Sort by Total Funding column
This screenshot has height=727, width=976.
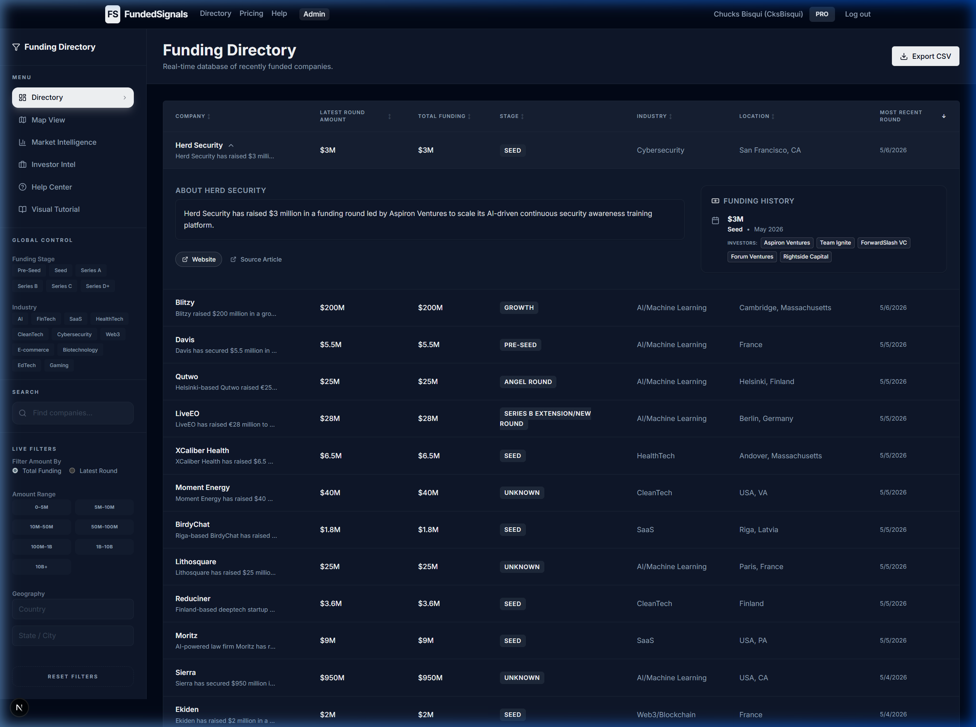tap(444, 116)
